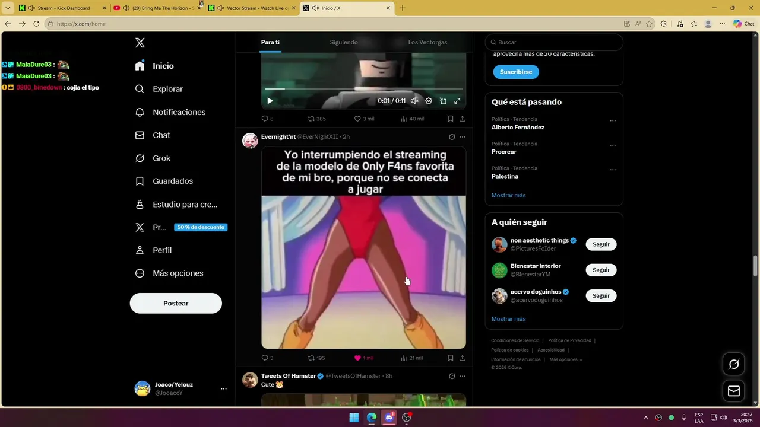760x427 pixels.
Task: Open Tweets Of Hamster profile
Action: coord(250,380)
